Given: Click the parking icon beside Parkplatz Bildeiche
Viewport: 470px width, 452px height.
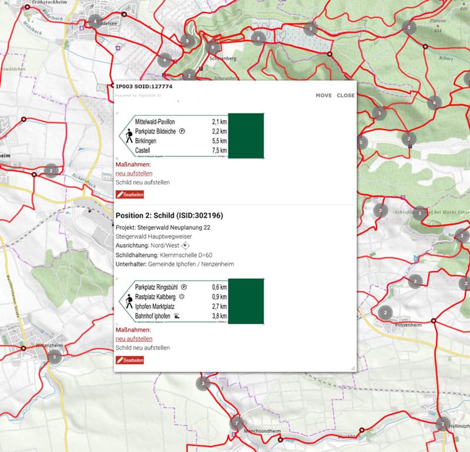Looking at the screenshot, I should click(x=182, y=131).
